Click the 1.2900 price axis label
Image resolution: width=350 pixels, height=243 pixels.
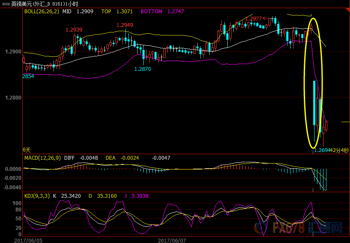coord(13,52)
